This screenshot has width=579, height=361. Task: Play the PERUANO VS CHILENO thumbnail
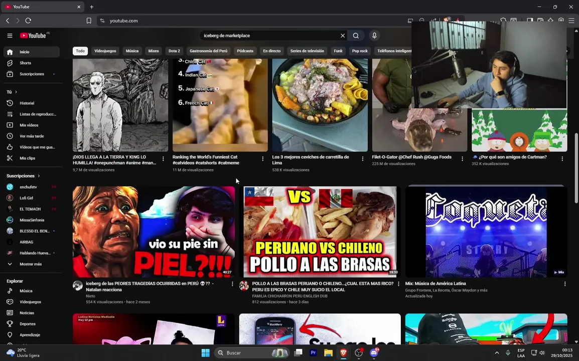(320, 232)
